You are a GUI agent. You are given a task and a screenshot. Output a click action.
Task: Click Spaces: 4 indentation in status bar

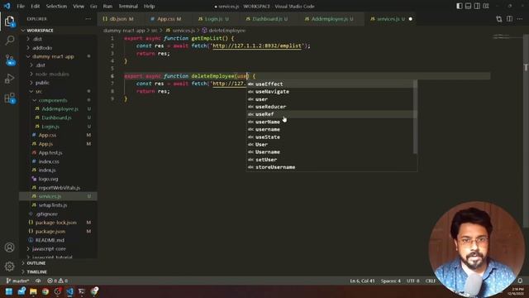coord(391,281)
